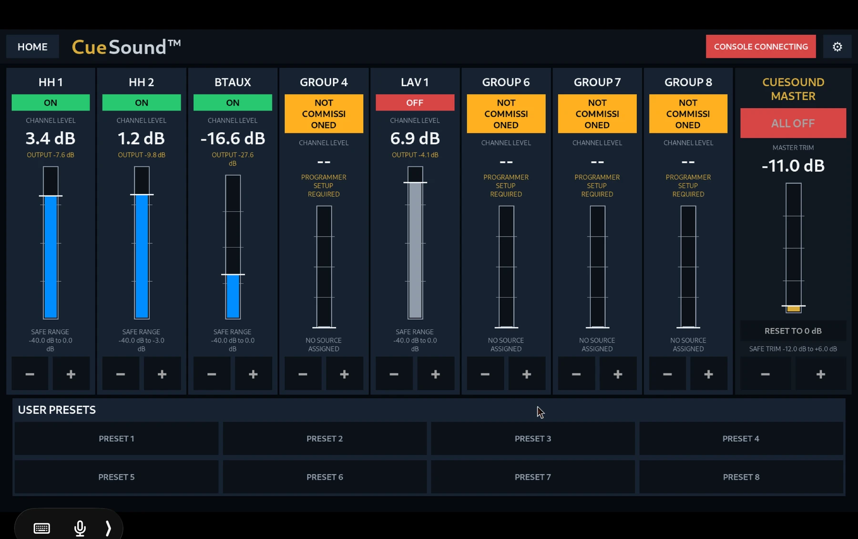Recall PRESET 7
This screenshot has width=858, height=539.
pyautogui.click(x=533, y=477)
